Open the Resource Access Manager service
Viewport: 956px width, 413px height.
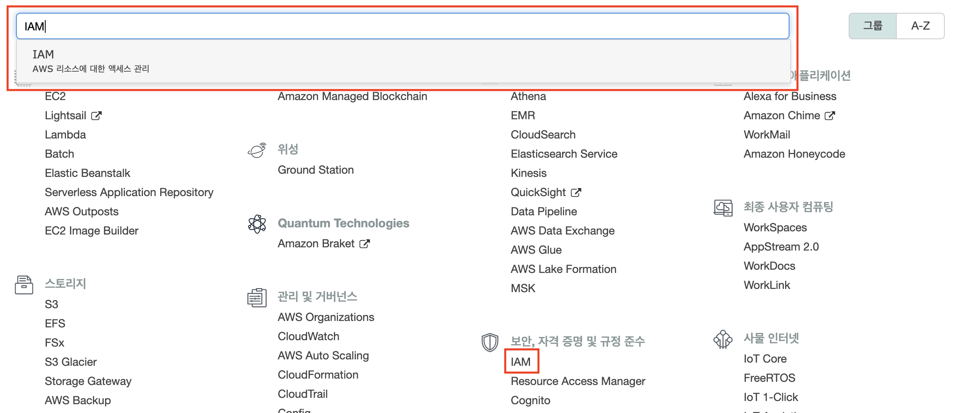pyautogui.click(x=578, y=381)
